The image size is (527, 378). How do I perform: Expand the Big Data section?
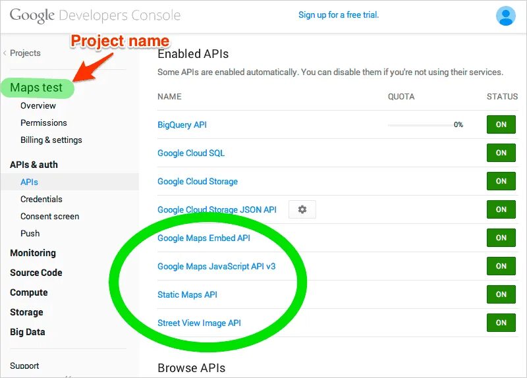pyautogui.click(x=28, y=332)
